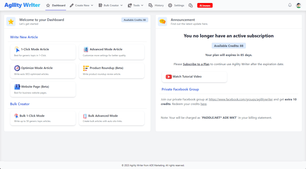Expand the Create New dropdown arrow
306x169 pixels.
(92, 5)
